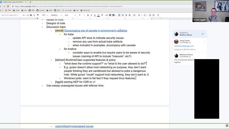
Task: Open the text color picker
Action: coord(98,15)
